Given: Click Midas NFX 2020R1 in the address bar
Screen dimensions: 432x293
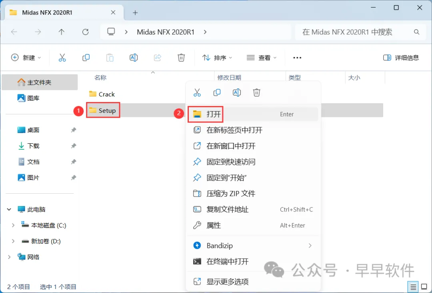Looking at the screenshot, I should click(166, 32).
